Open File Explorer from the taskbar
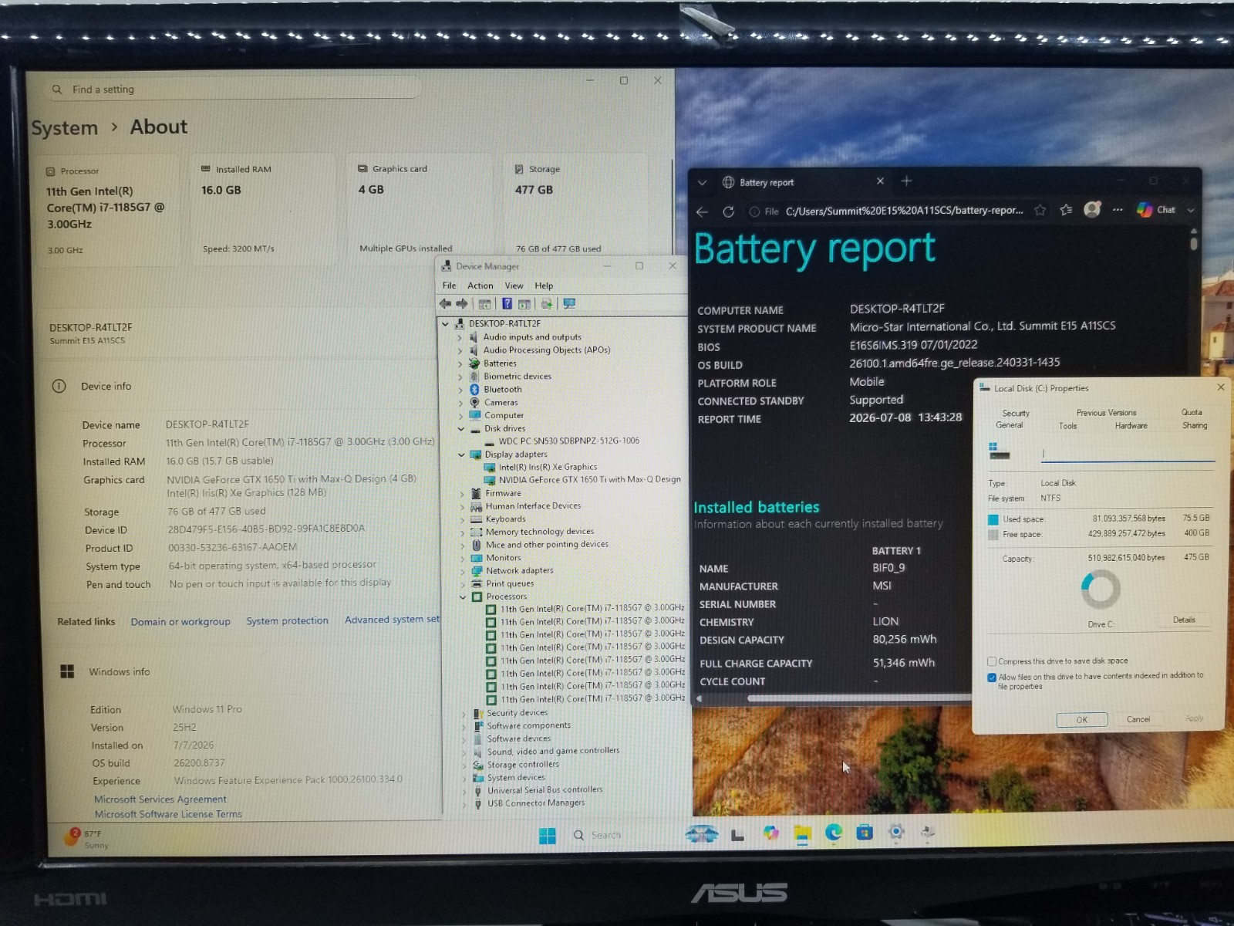1234x926 pixels. pos(803,833)
